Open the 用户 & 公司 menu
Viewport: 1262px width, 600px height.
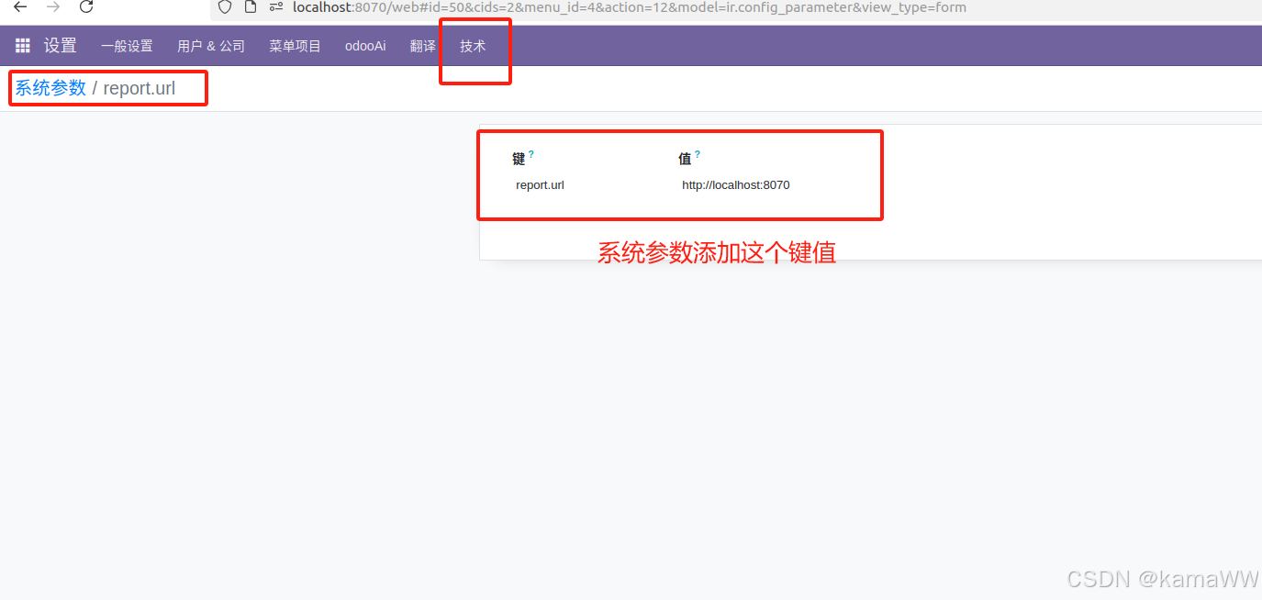click(211, 45)
